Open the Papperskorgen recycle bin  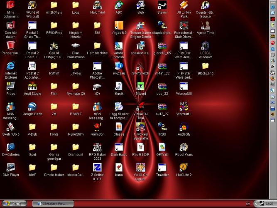(x=11, y=45)
